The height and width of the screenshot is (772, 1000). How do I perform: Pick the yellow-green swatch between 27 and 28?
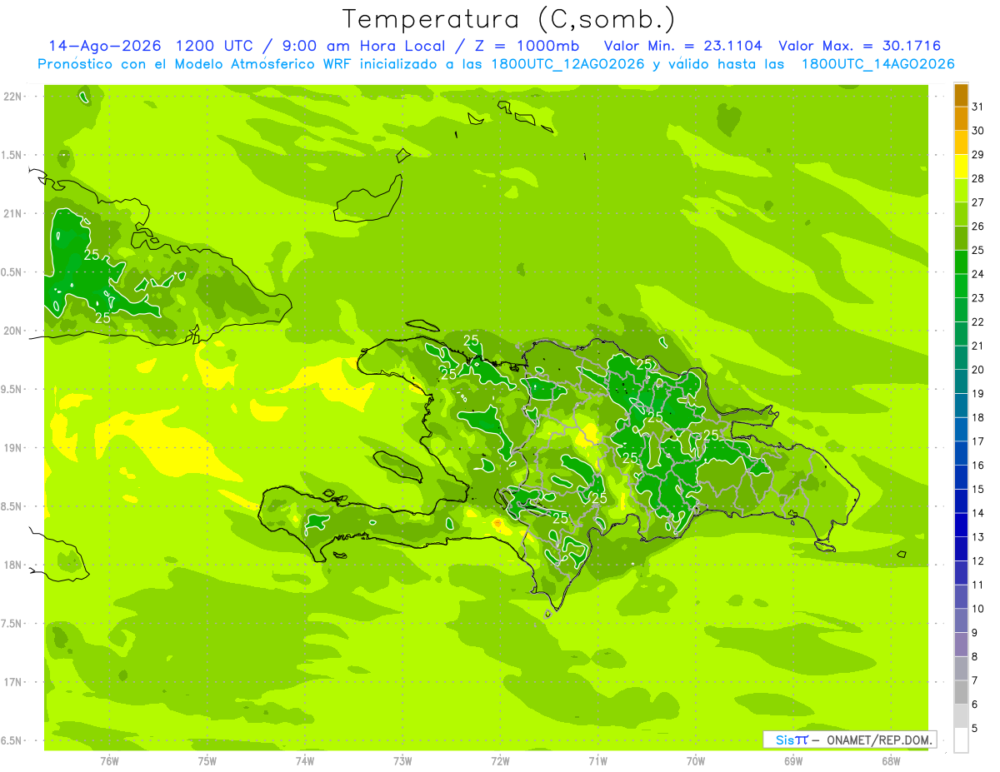coord(961,191)
